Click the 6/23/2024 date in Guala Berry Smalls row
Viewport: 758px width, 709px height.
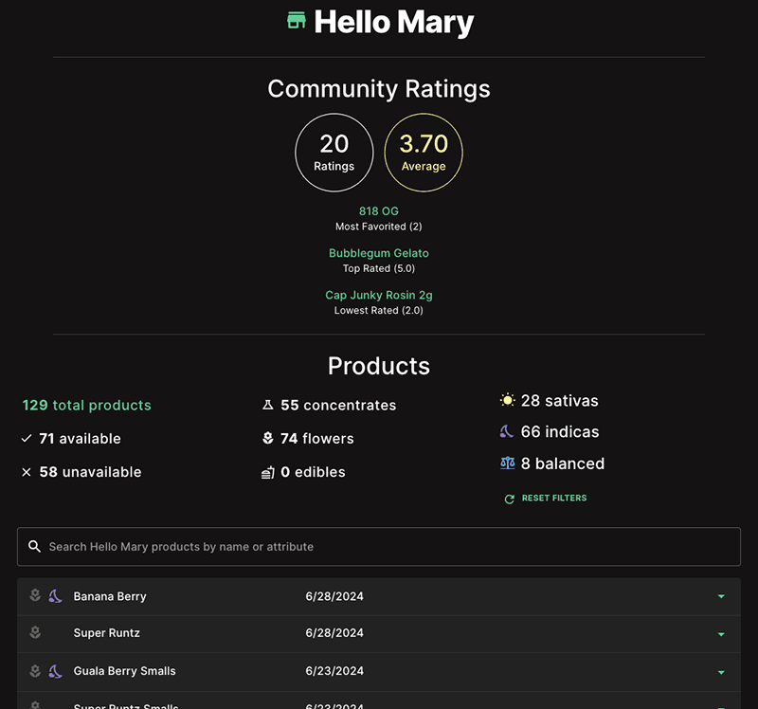click(x=334, y=671)
